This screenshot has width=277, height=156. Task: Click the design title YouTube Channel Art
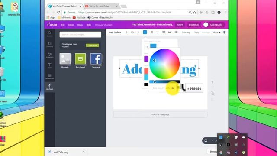click(x=153, y=25)
